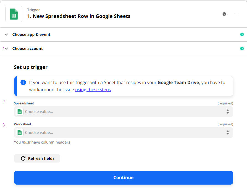The width and height of the screenshot is (247, 189).
Task: Click the blue info icon in notice
Action: coord(23,82)
